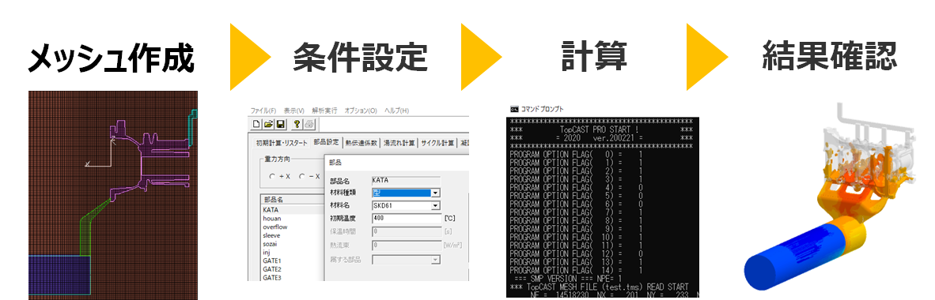
Task: Switch to the 熱伝達係数 tab
Action: 362,143
